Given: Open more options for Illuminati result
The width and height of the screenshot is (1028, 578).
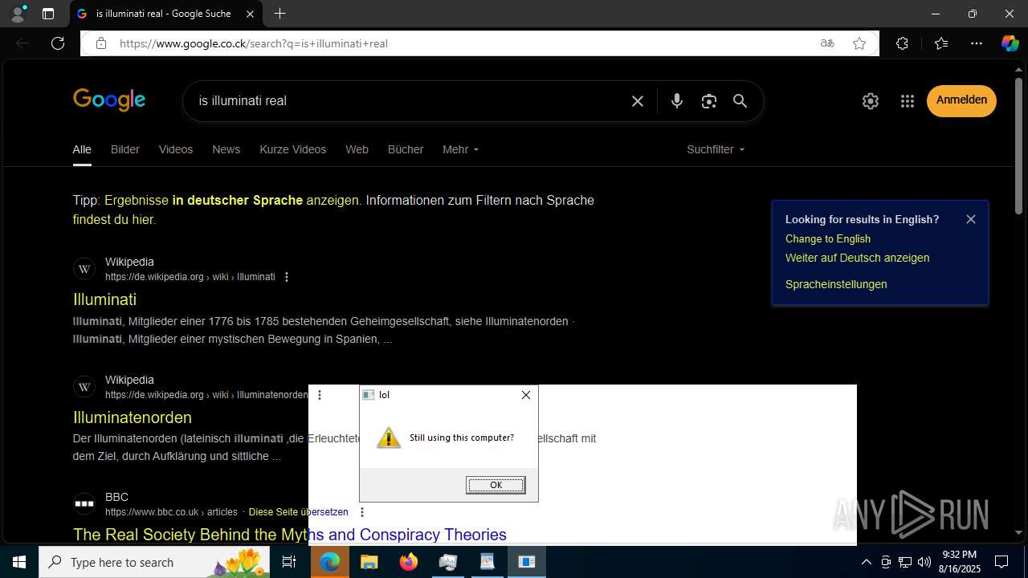Looking at the screenshot, I should pos(287,277).
